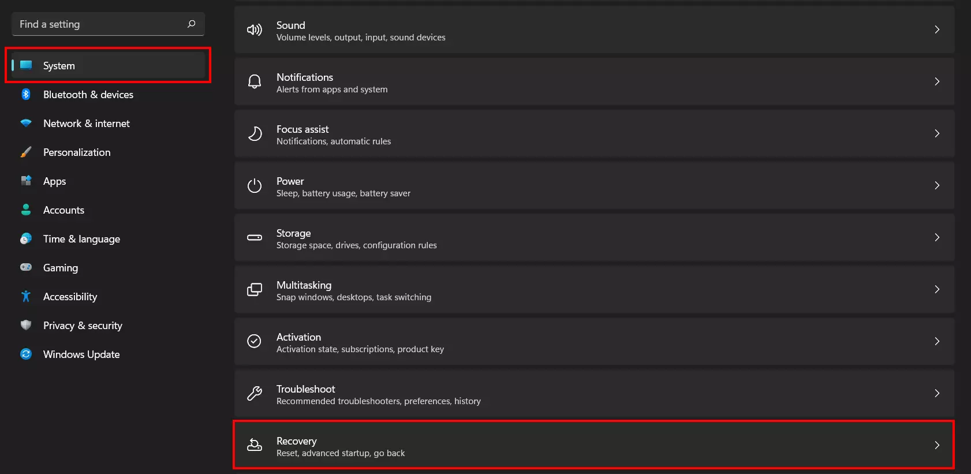Click the Recovery icon
This screenshot has width=971, height=474.
coord(255,445)
